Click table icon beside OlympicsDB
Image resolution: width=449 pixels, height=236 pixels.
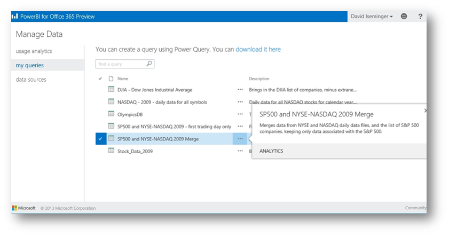(111, 114)
